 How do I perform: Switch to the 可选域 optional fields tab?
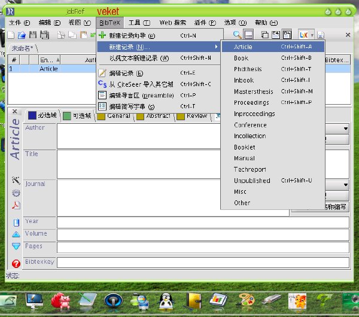pos(77,115)
